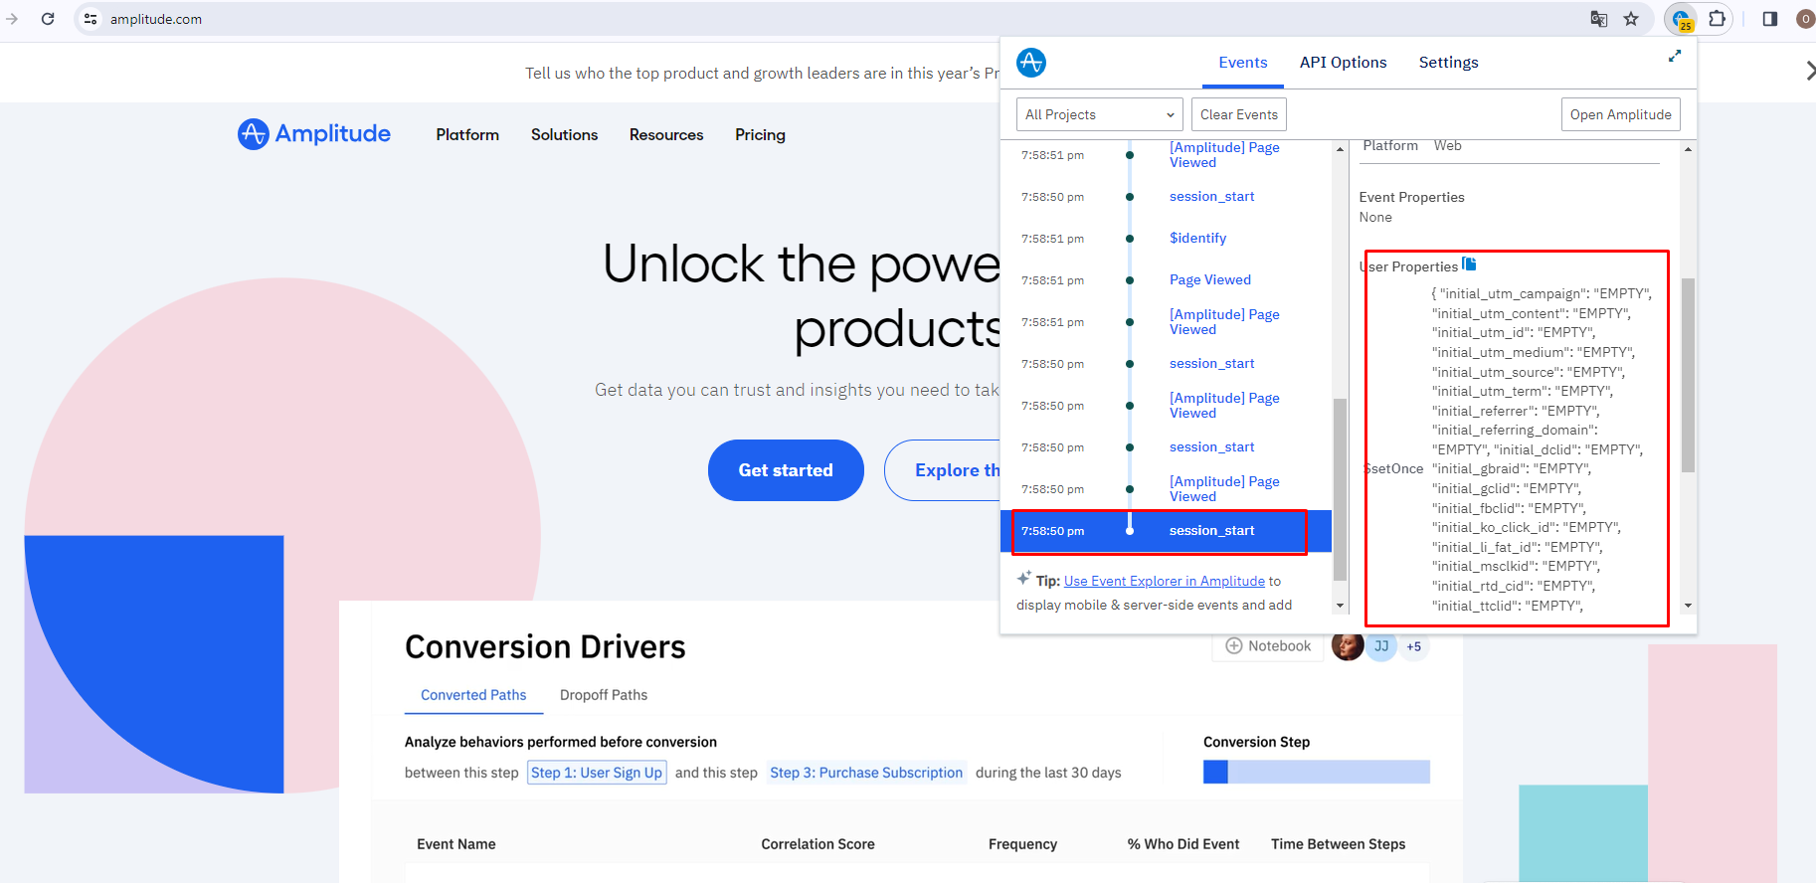Select the $identify event

coord(1197,238)
